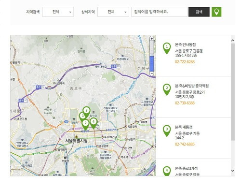
Task: Click address text 서울 종로구 관훈동
Action: pos(189,51)
